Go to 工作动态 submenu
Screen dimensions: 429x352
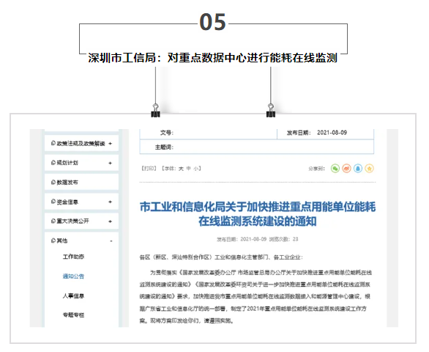click(x=73, y=257)
